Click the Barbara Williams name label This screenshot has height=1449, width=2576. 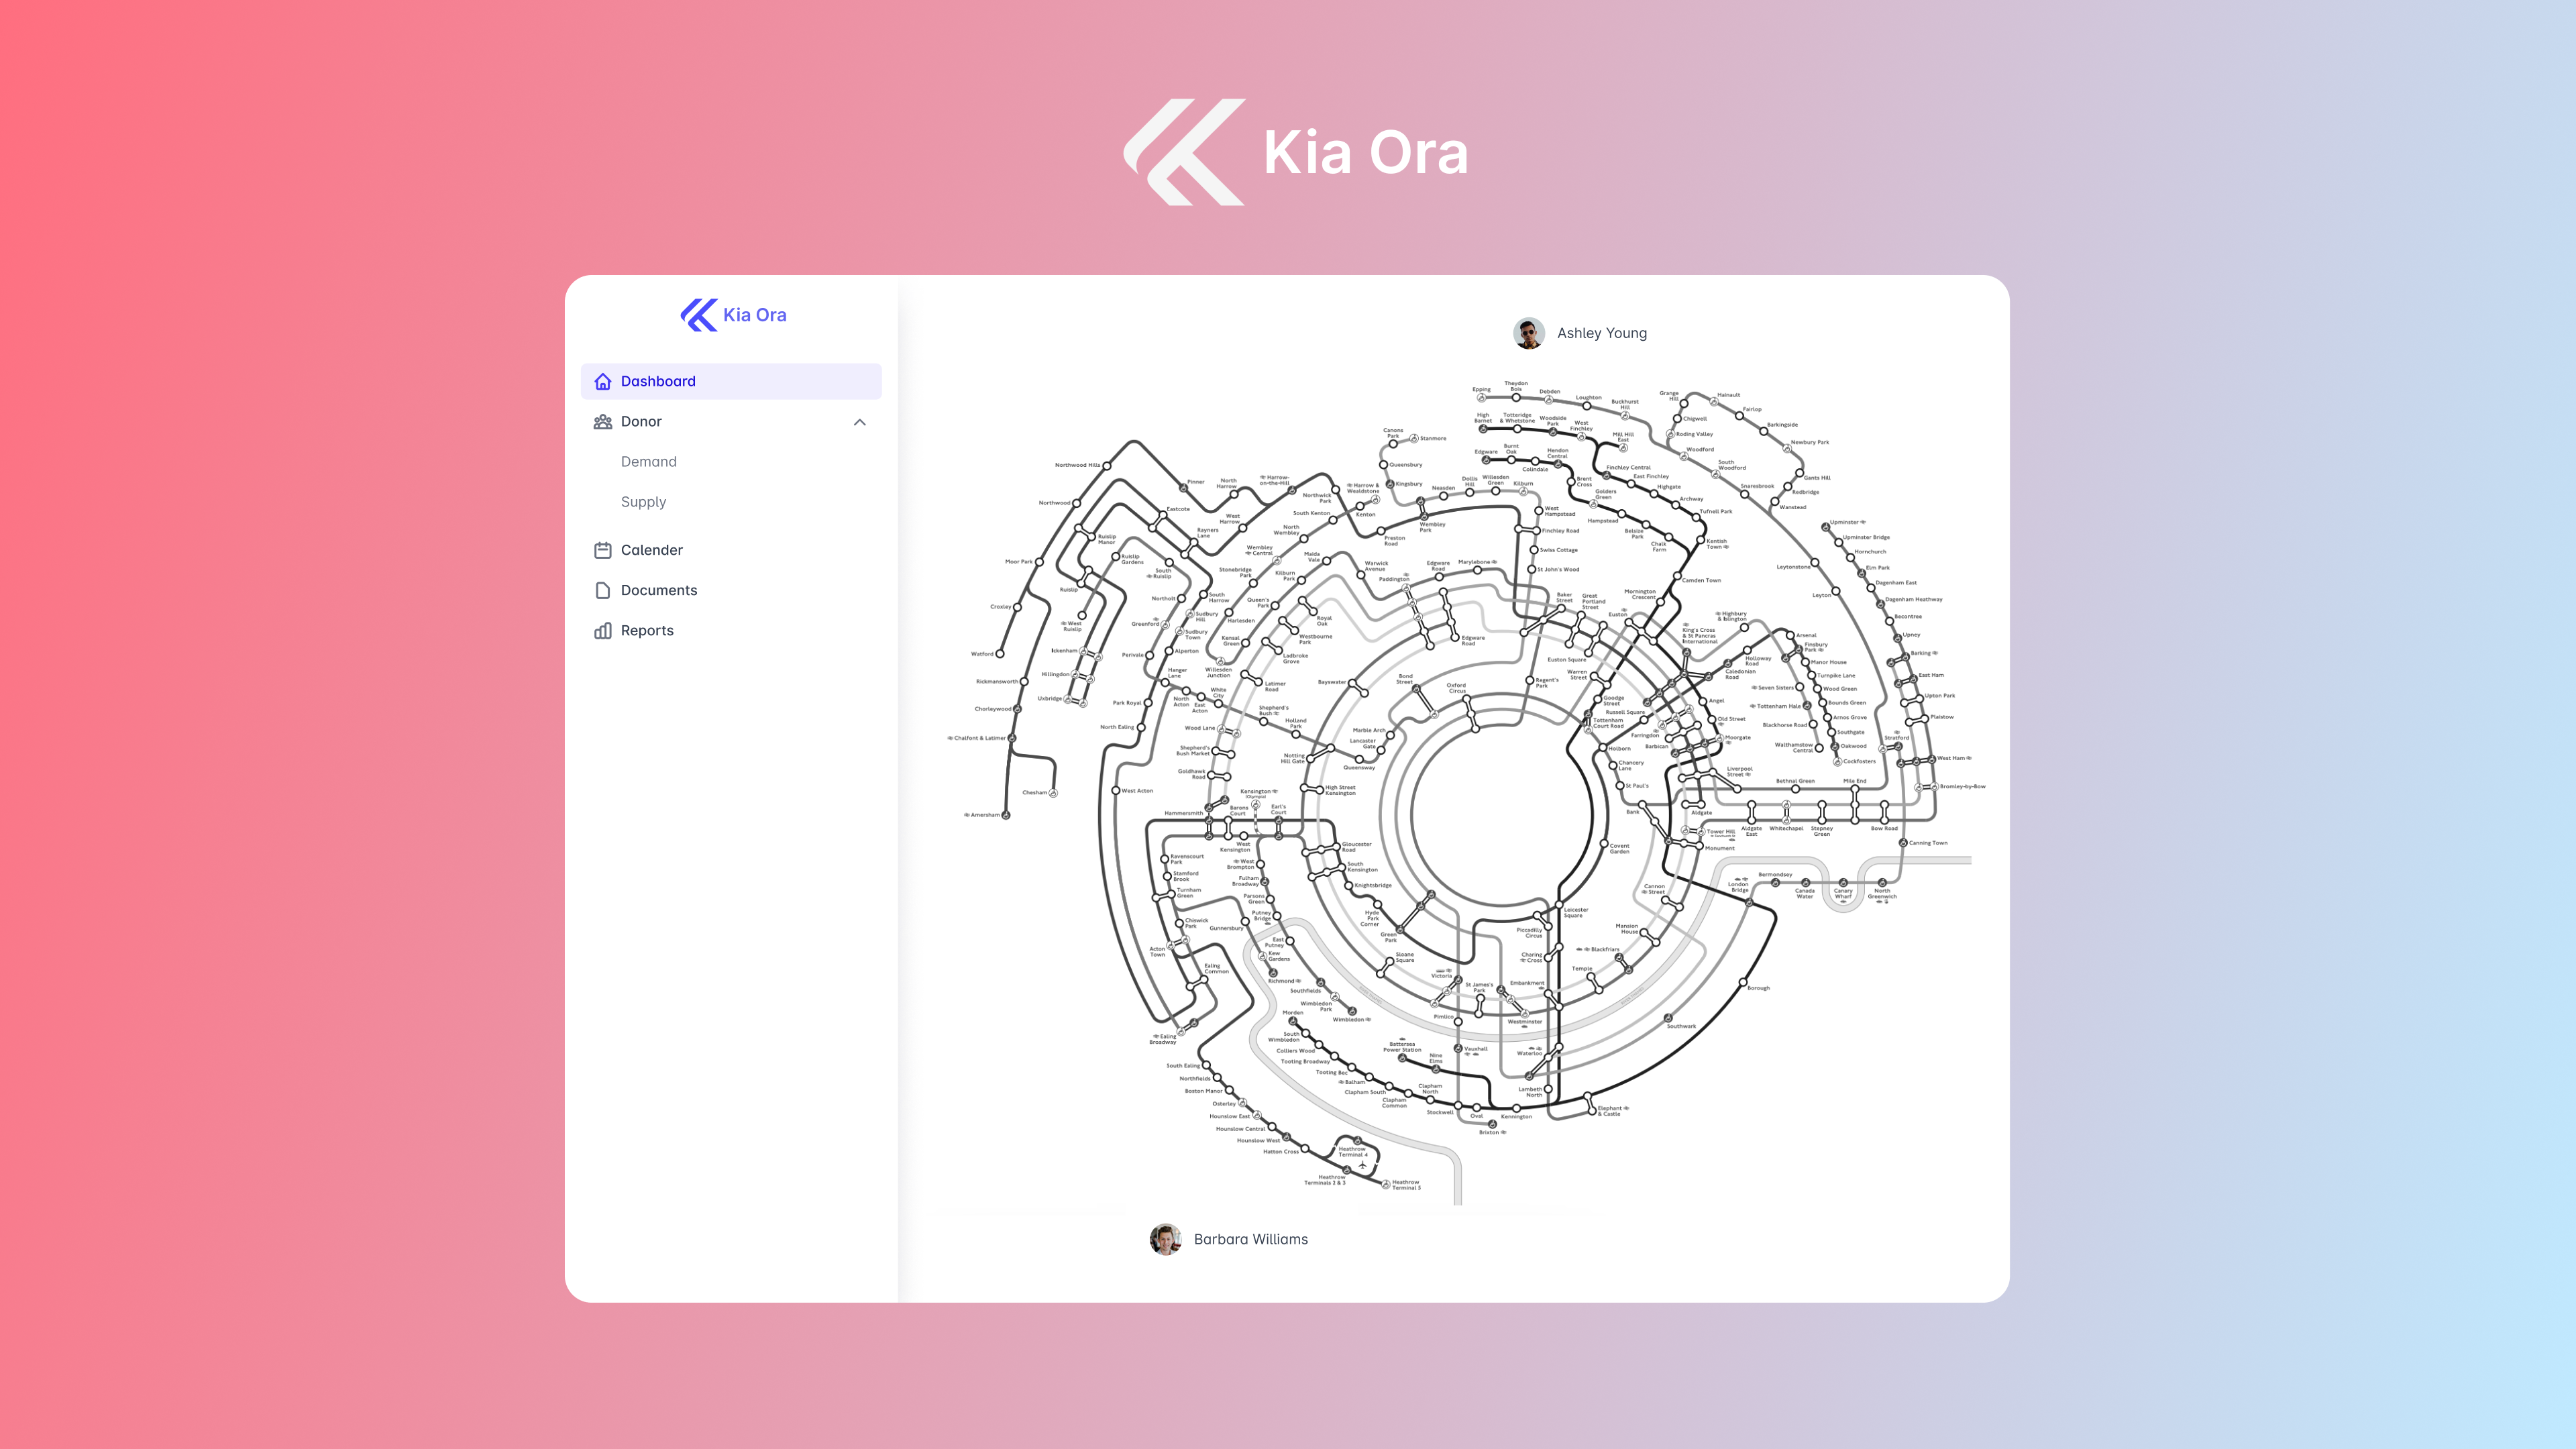tap(1250, 1239)
